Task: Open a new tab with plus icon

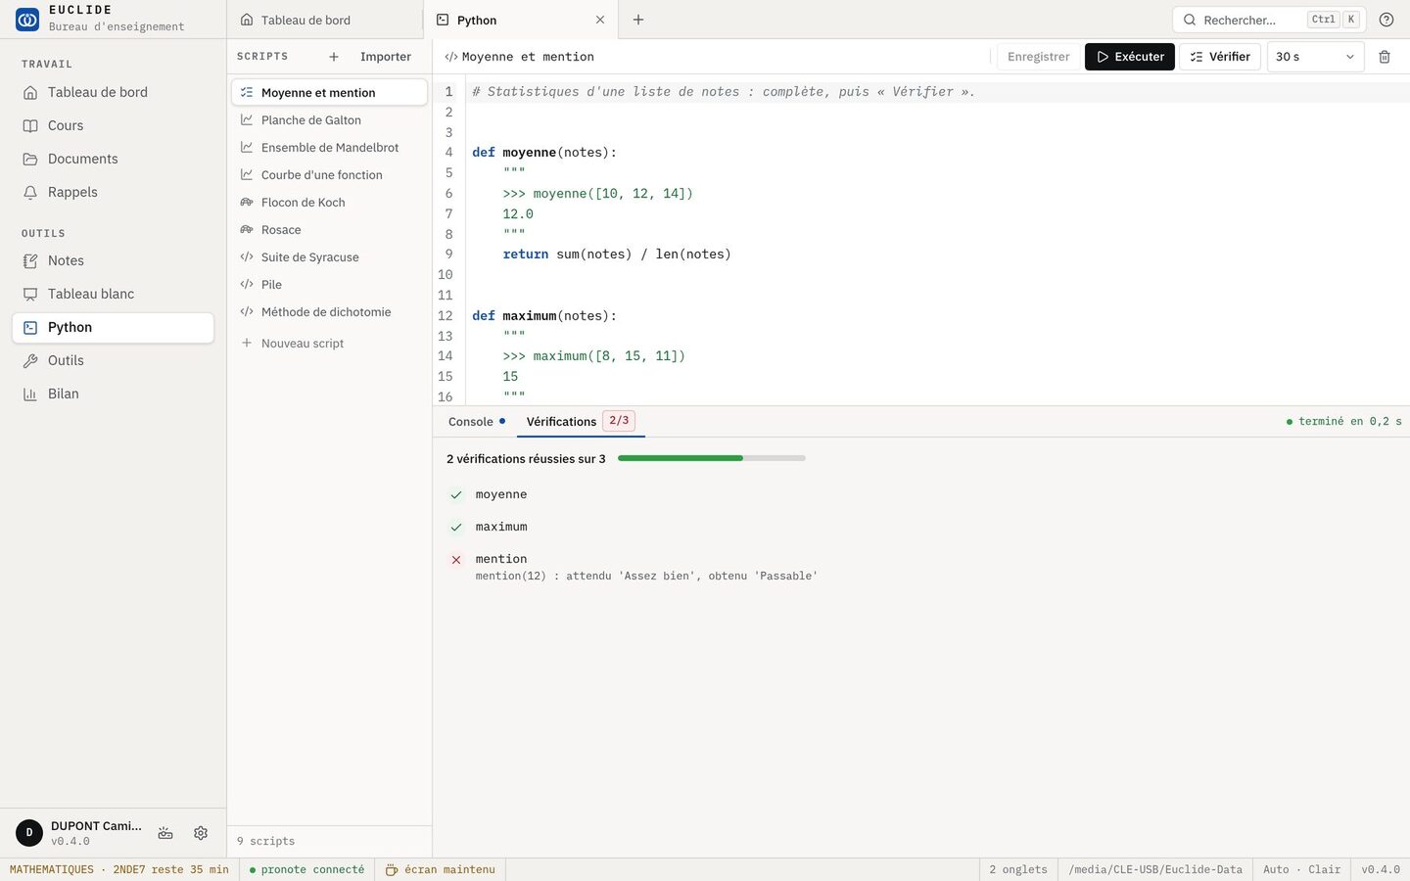Action: [638, 20]
